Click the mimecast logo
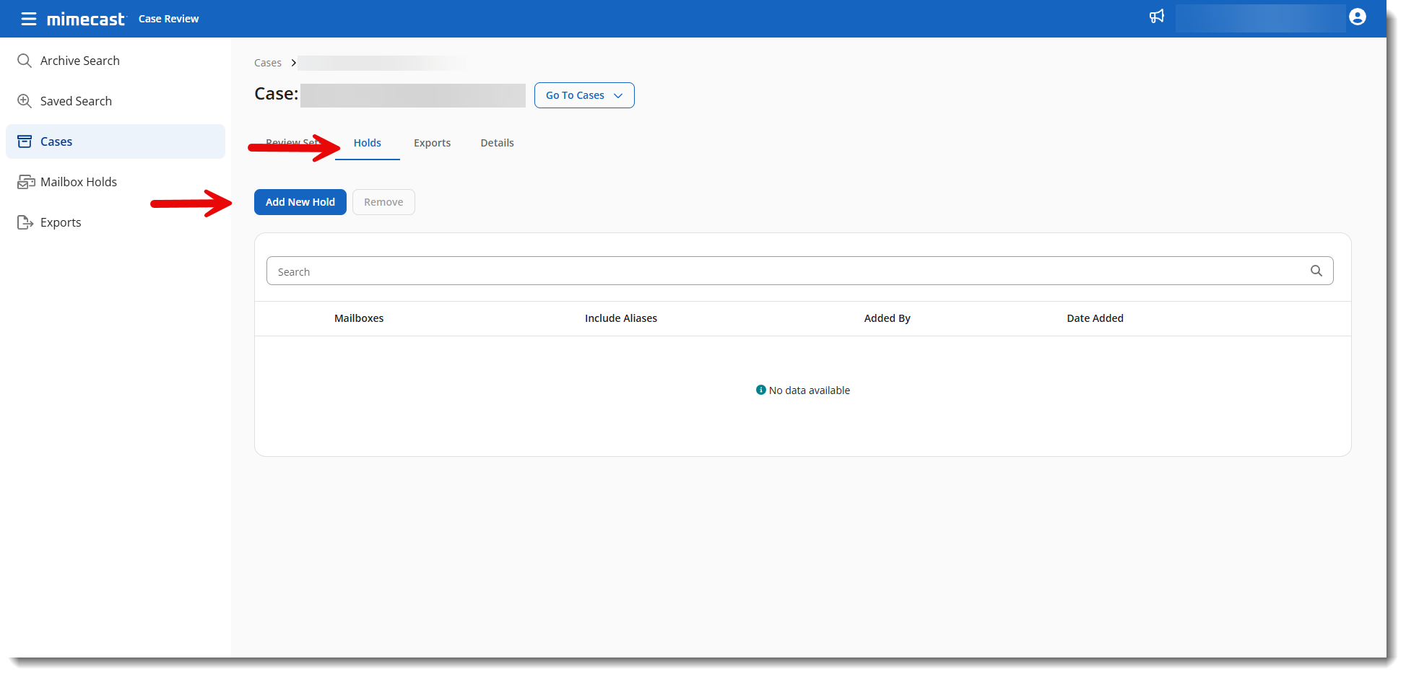The width and height of the screenshot is (1406, 677). coord(86,19)
